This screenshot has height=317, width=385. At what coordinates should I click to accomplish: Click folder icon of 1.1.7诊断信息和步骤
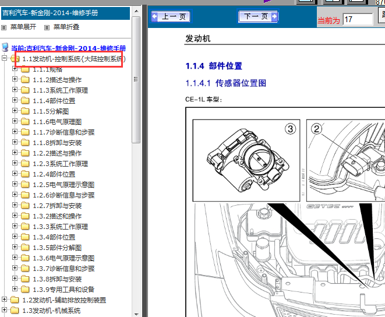click(25, 132)
